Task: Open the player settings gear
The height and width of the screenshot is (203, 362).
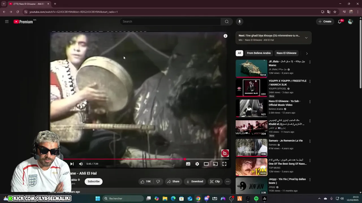Action: (x=197, y=164)
